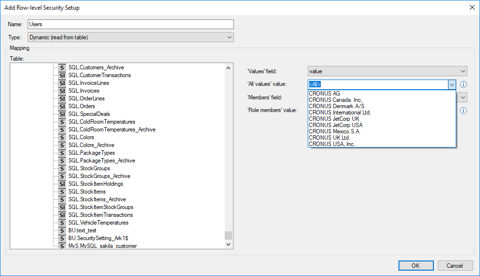Click the table list scrollbar thumb

[x=229, y=235]
